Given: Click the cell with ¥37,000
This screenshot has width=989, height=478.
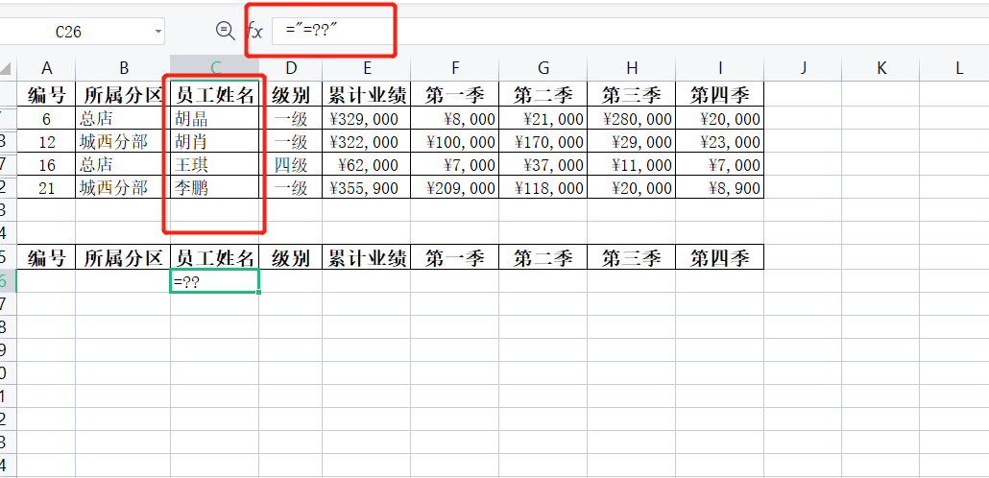Looking at the screenshot, I should [x=543, y=165].
